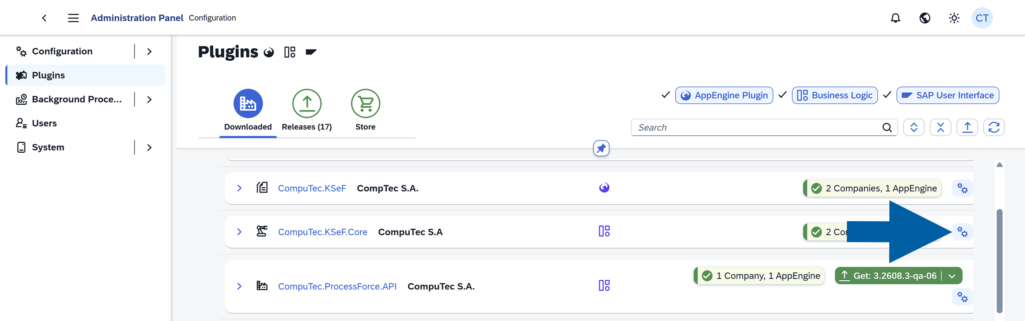Open the CT user avatar menu
Screen dimensions: 1025x321
[982, 18]
